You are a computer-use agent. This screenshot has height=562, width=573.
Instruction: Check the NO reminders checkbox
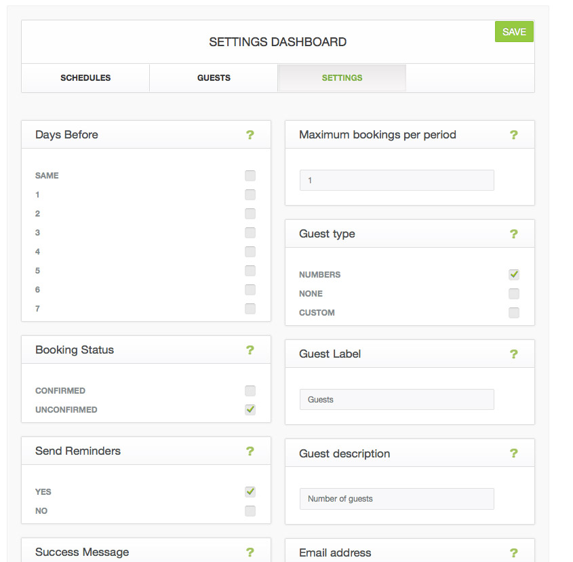click(x=250, y=511)
